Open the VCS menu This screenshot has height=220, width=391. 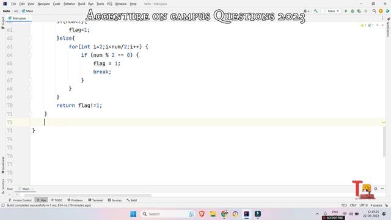tap(109, 4)
